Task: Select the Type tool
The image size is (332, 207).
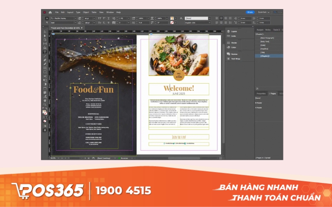Action: point(45,52)
